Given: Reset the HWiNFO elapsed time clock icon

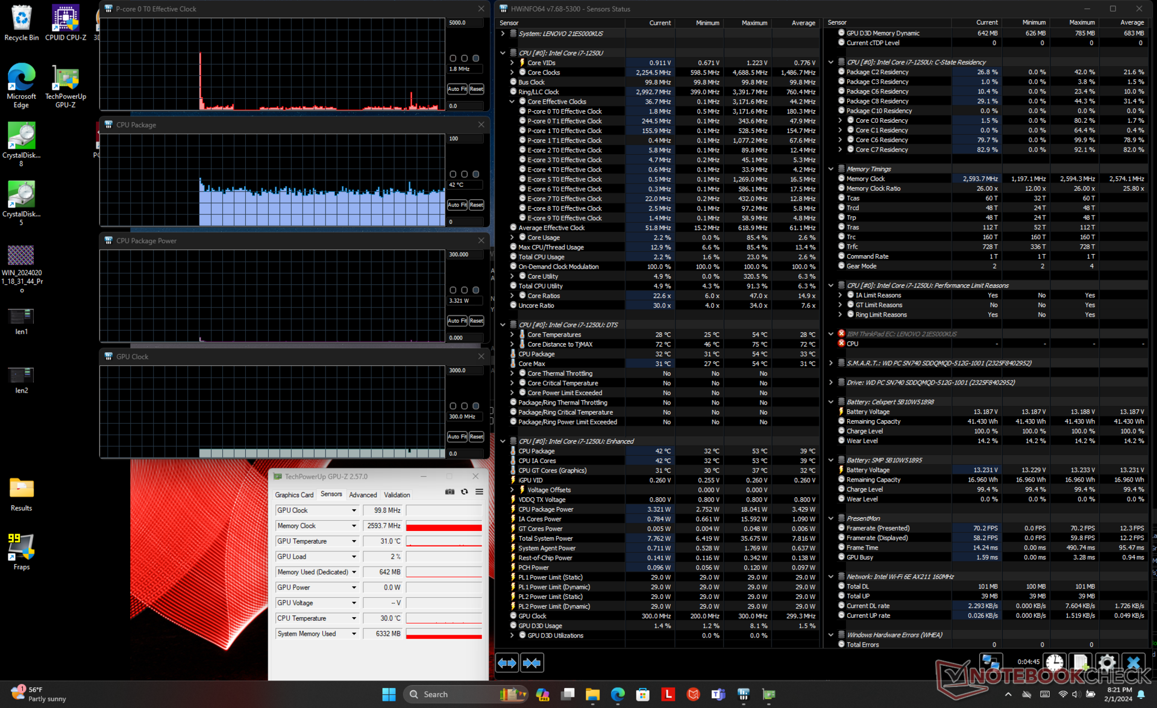Looking at the screenshot, I should pos(1054,662).
